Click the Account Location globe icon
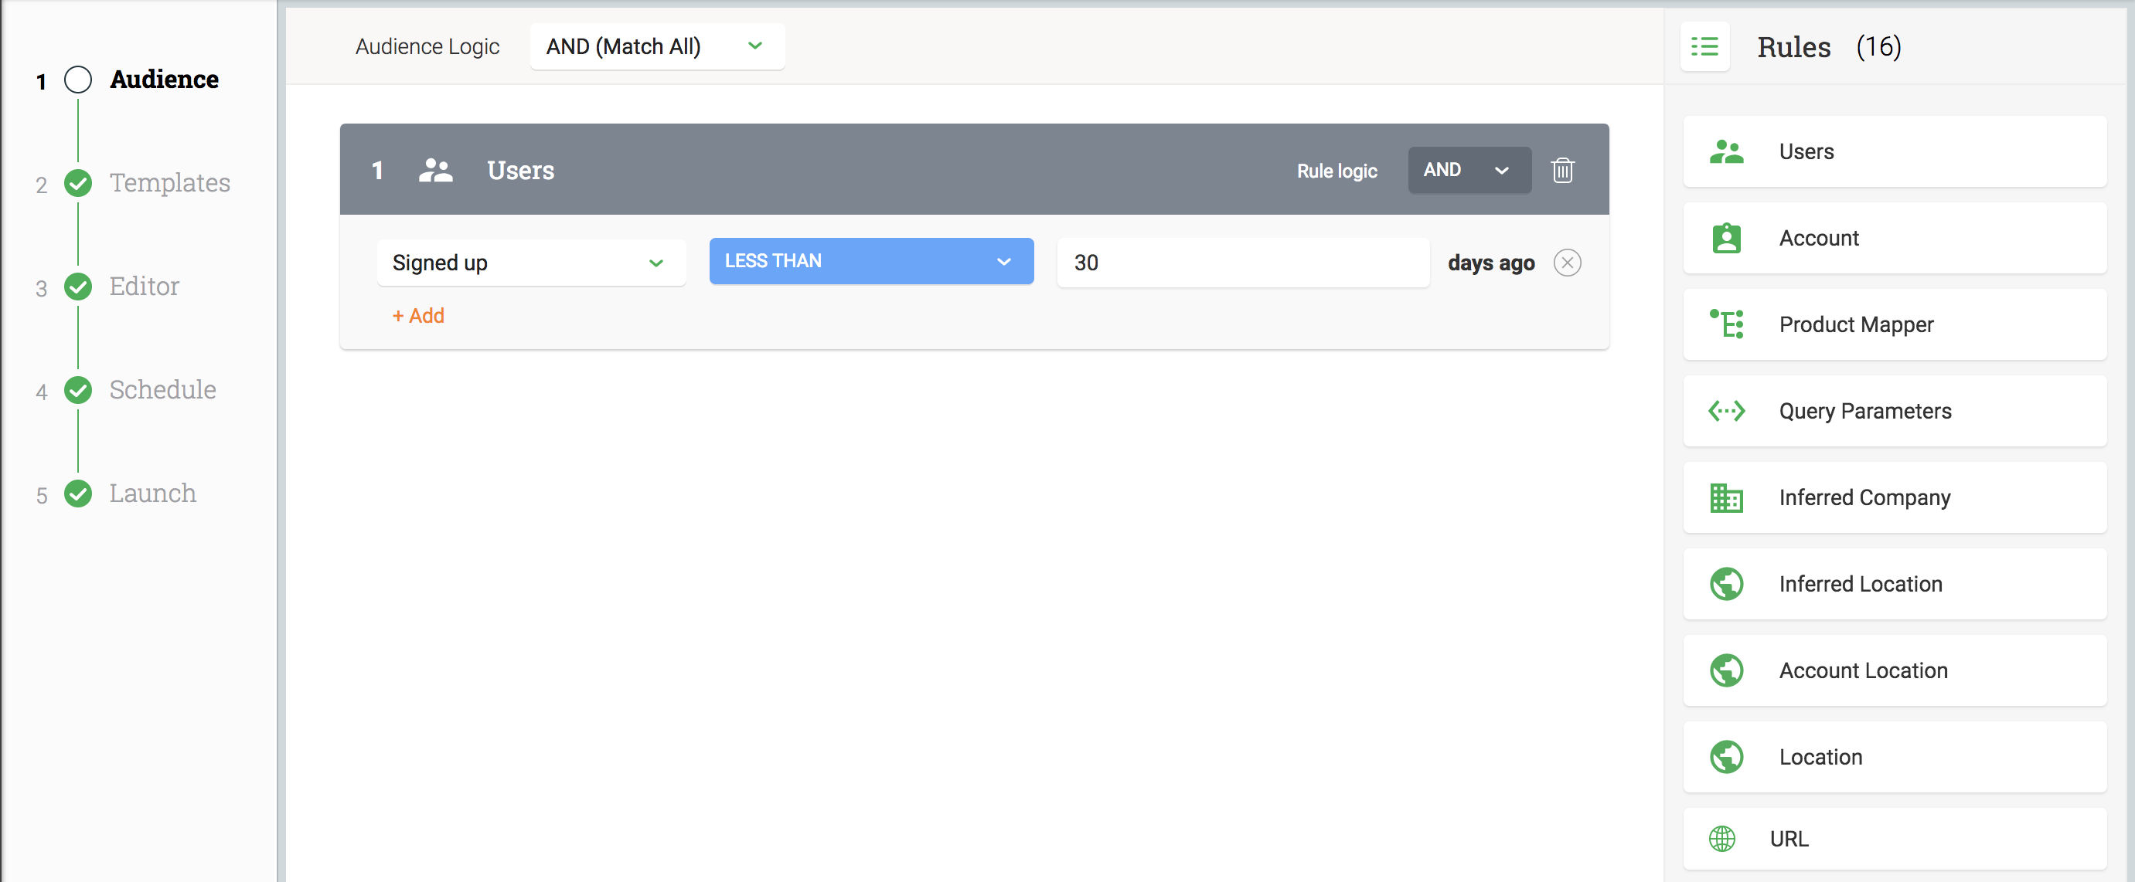 [x=1726, y=670]
